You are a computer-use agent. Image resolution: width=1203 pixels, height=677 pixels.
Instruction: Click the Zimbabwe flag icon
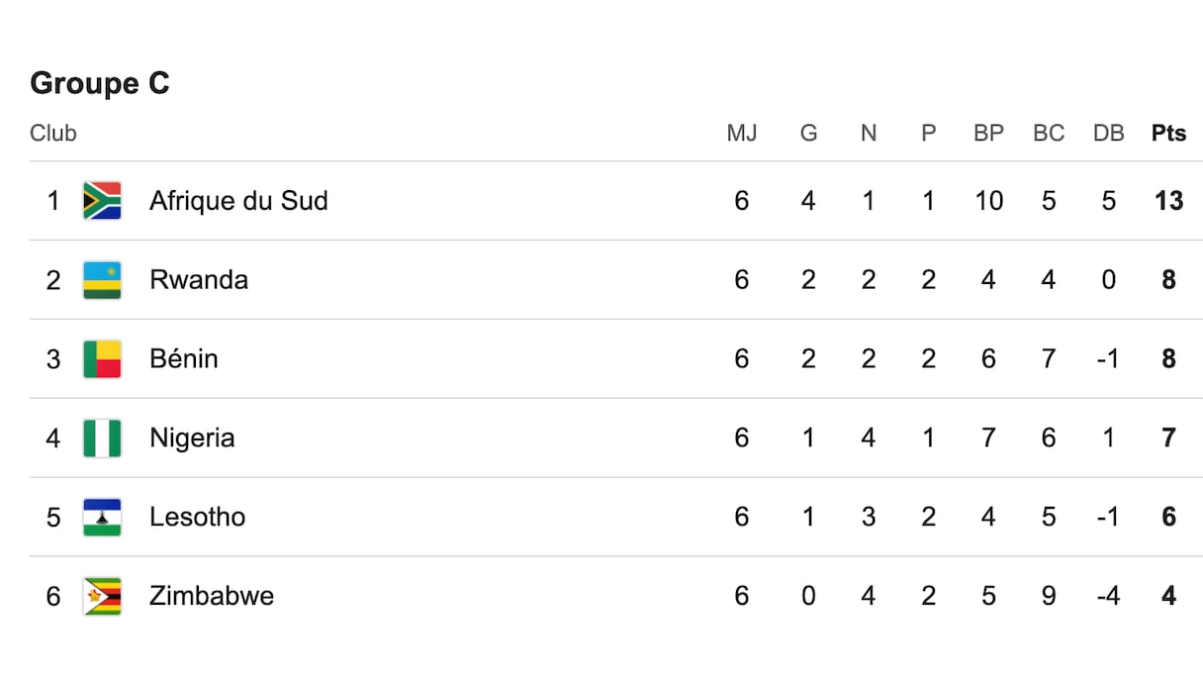coord(102,597)
